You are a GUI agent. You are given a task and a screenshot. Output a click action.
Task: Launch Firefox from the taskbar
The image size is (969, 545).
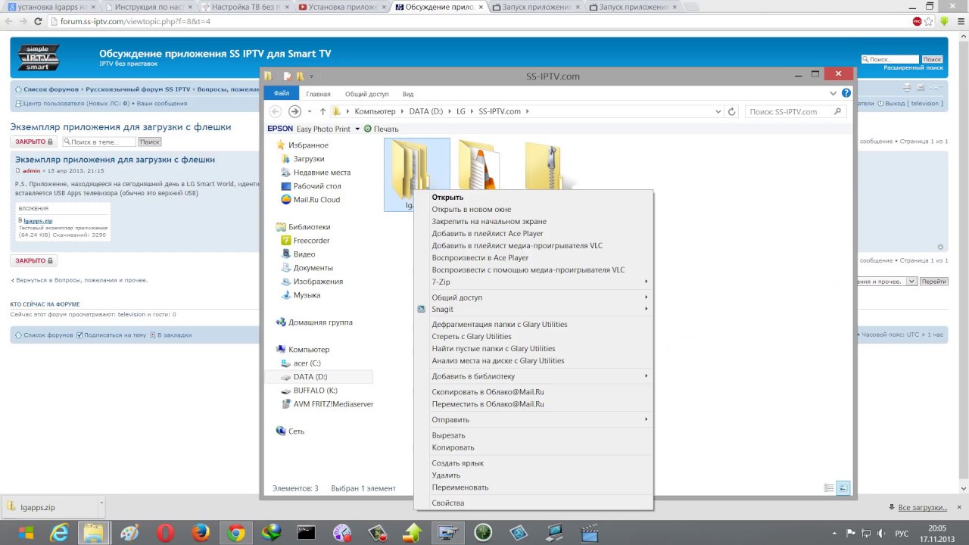tap(201, 533)
